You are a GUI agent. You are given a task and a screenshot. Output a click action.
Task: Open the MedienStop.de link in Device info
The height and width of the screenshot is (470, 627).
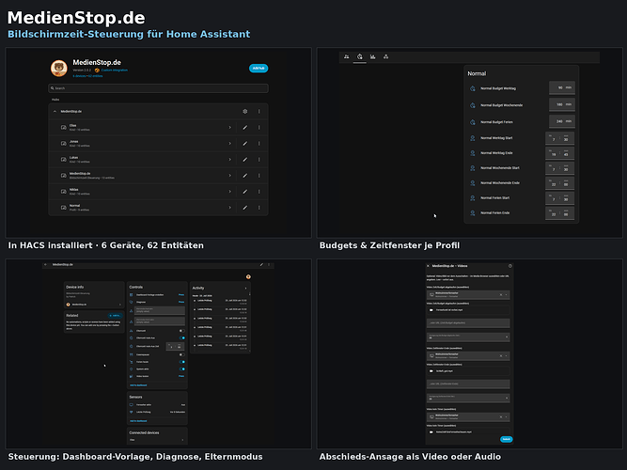pos(94,305)
